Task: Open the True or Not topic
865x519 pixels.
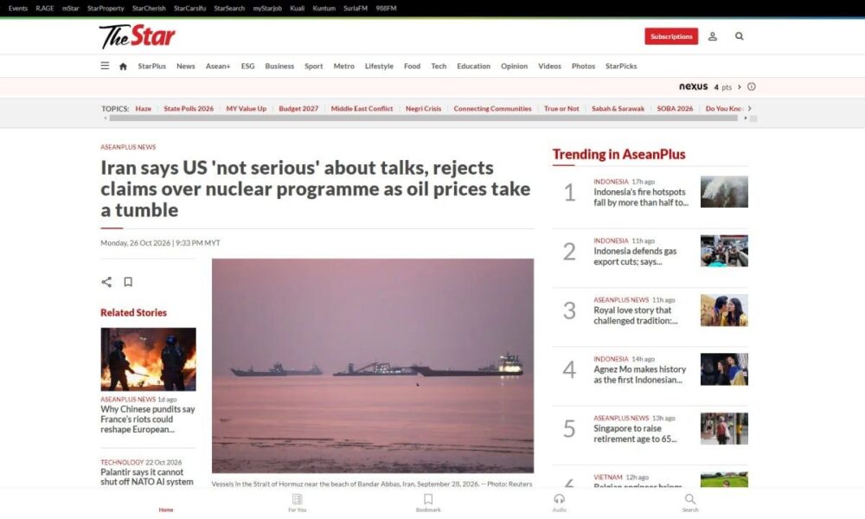Action: coord(561,109)
